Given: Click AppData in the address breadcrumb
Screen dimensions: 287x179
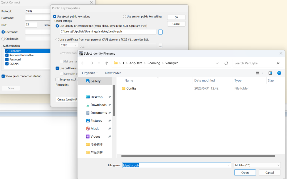Looking at the screenshot, I should click(136, 63).
